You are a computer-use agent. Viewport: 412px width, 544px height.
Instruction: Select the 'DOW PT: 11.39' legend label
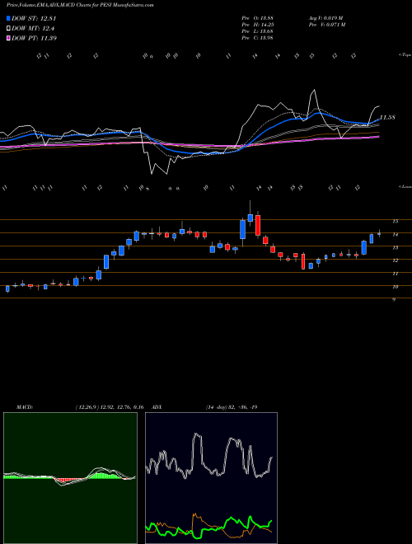34,38
